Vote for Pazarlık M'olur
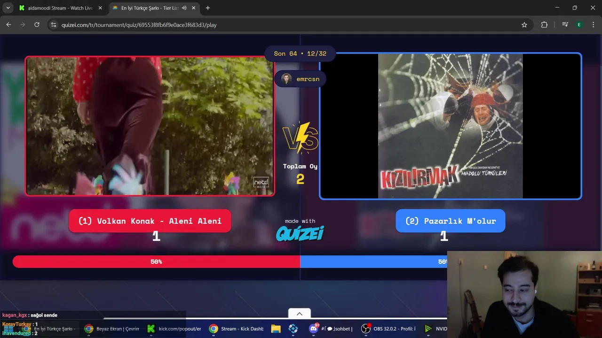The width and height of the screenshot is (602, 338). [451, 221]
